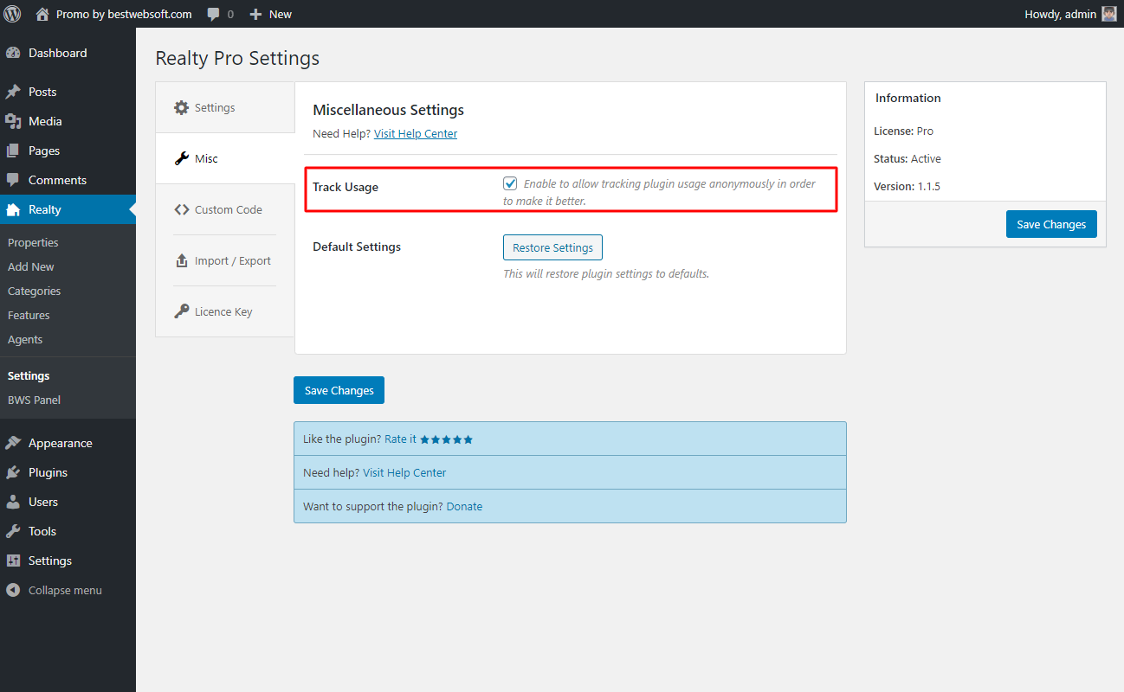Open Comments menu item in sidebar
The image size is (1124, 692).
click(x=68, y=180)
